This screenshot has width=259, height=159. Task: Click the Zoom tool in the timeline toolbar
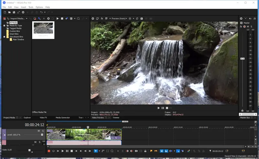112,151
